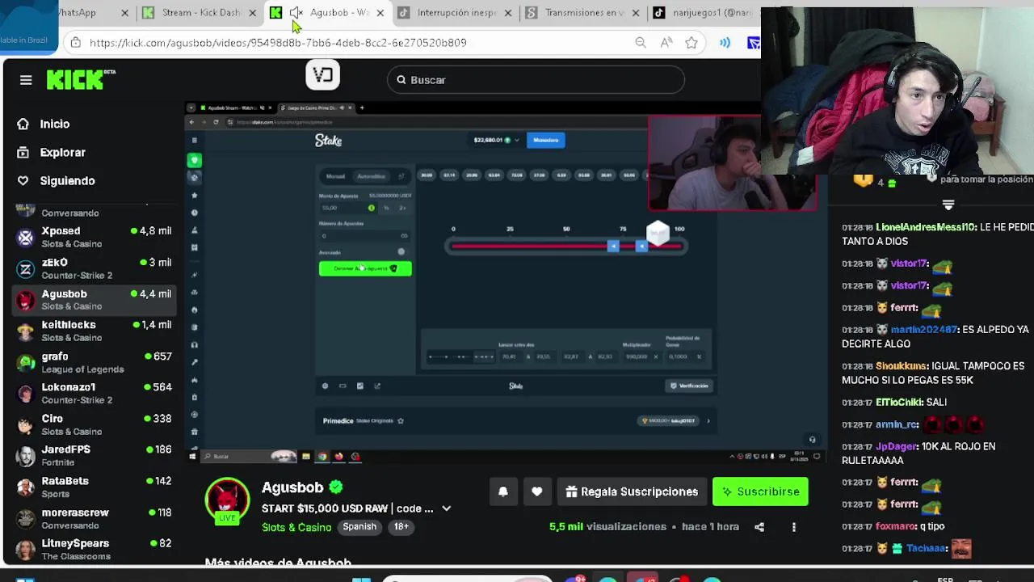Image resolution: width=1034 pixels, height=582 pixels.
Task: Open keithlocks channel in sidebar
Action: coord(95,331)
